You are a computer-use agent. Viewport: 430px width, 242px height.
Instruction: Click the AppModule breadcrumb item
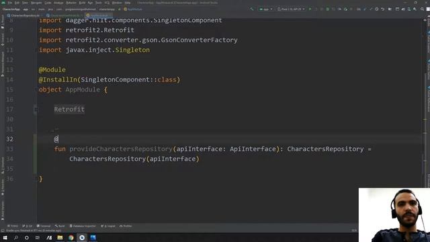[x=133, y=9]
